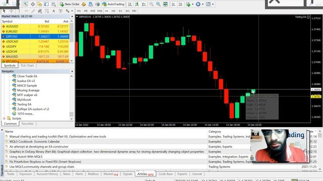Click the New Order button

70,4
